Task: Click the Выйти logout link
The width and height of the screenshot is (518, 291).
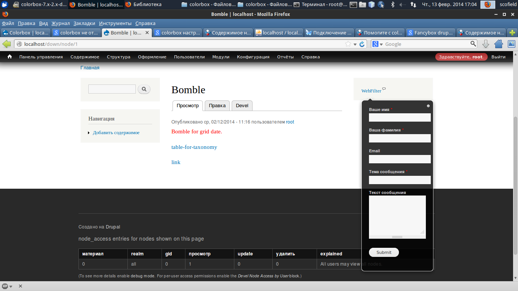Action: [x=498, y=57]
